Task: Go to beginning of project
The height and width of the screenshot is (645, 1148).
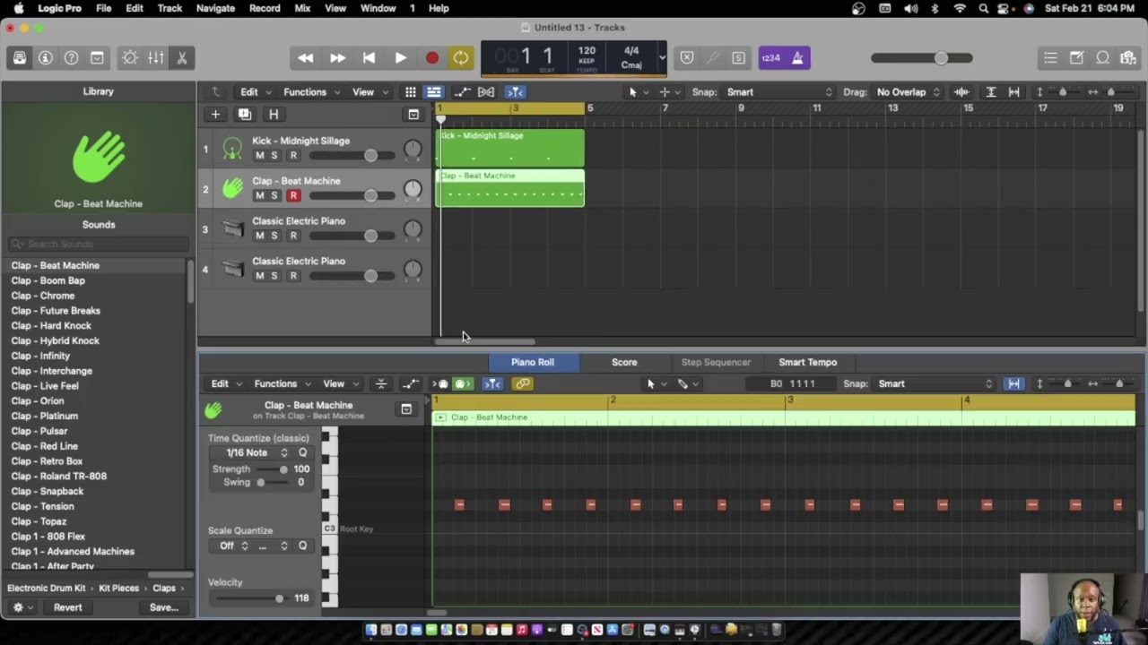Action: click(369, 58)
